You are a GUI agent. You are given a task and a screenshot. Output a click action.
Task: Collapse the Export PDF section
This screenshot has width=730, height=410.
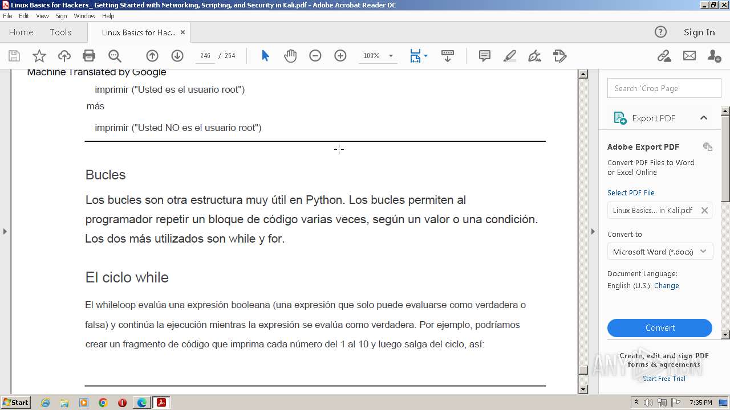point(704,118)
